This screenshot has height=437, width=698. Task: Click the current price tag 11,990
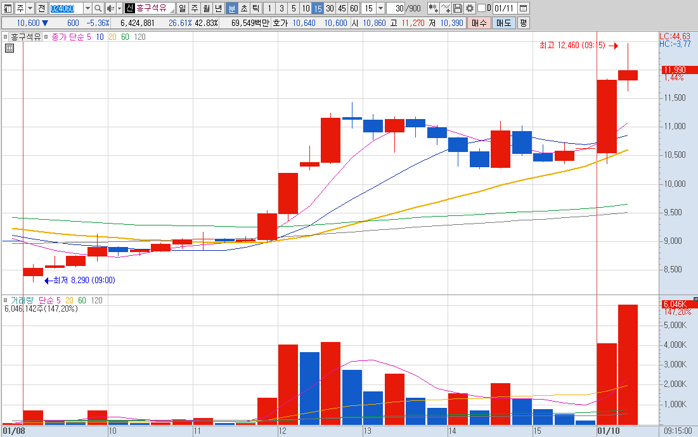click(x=678, y=70)
